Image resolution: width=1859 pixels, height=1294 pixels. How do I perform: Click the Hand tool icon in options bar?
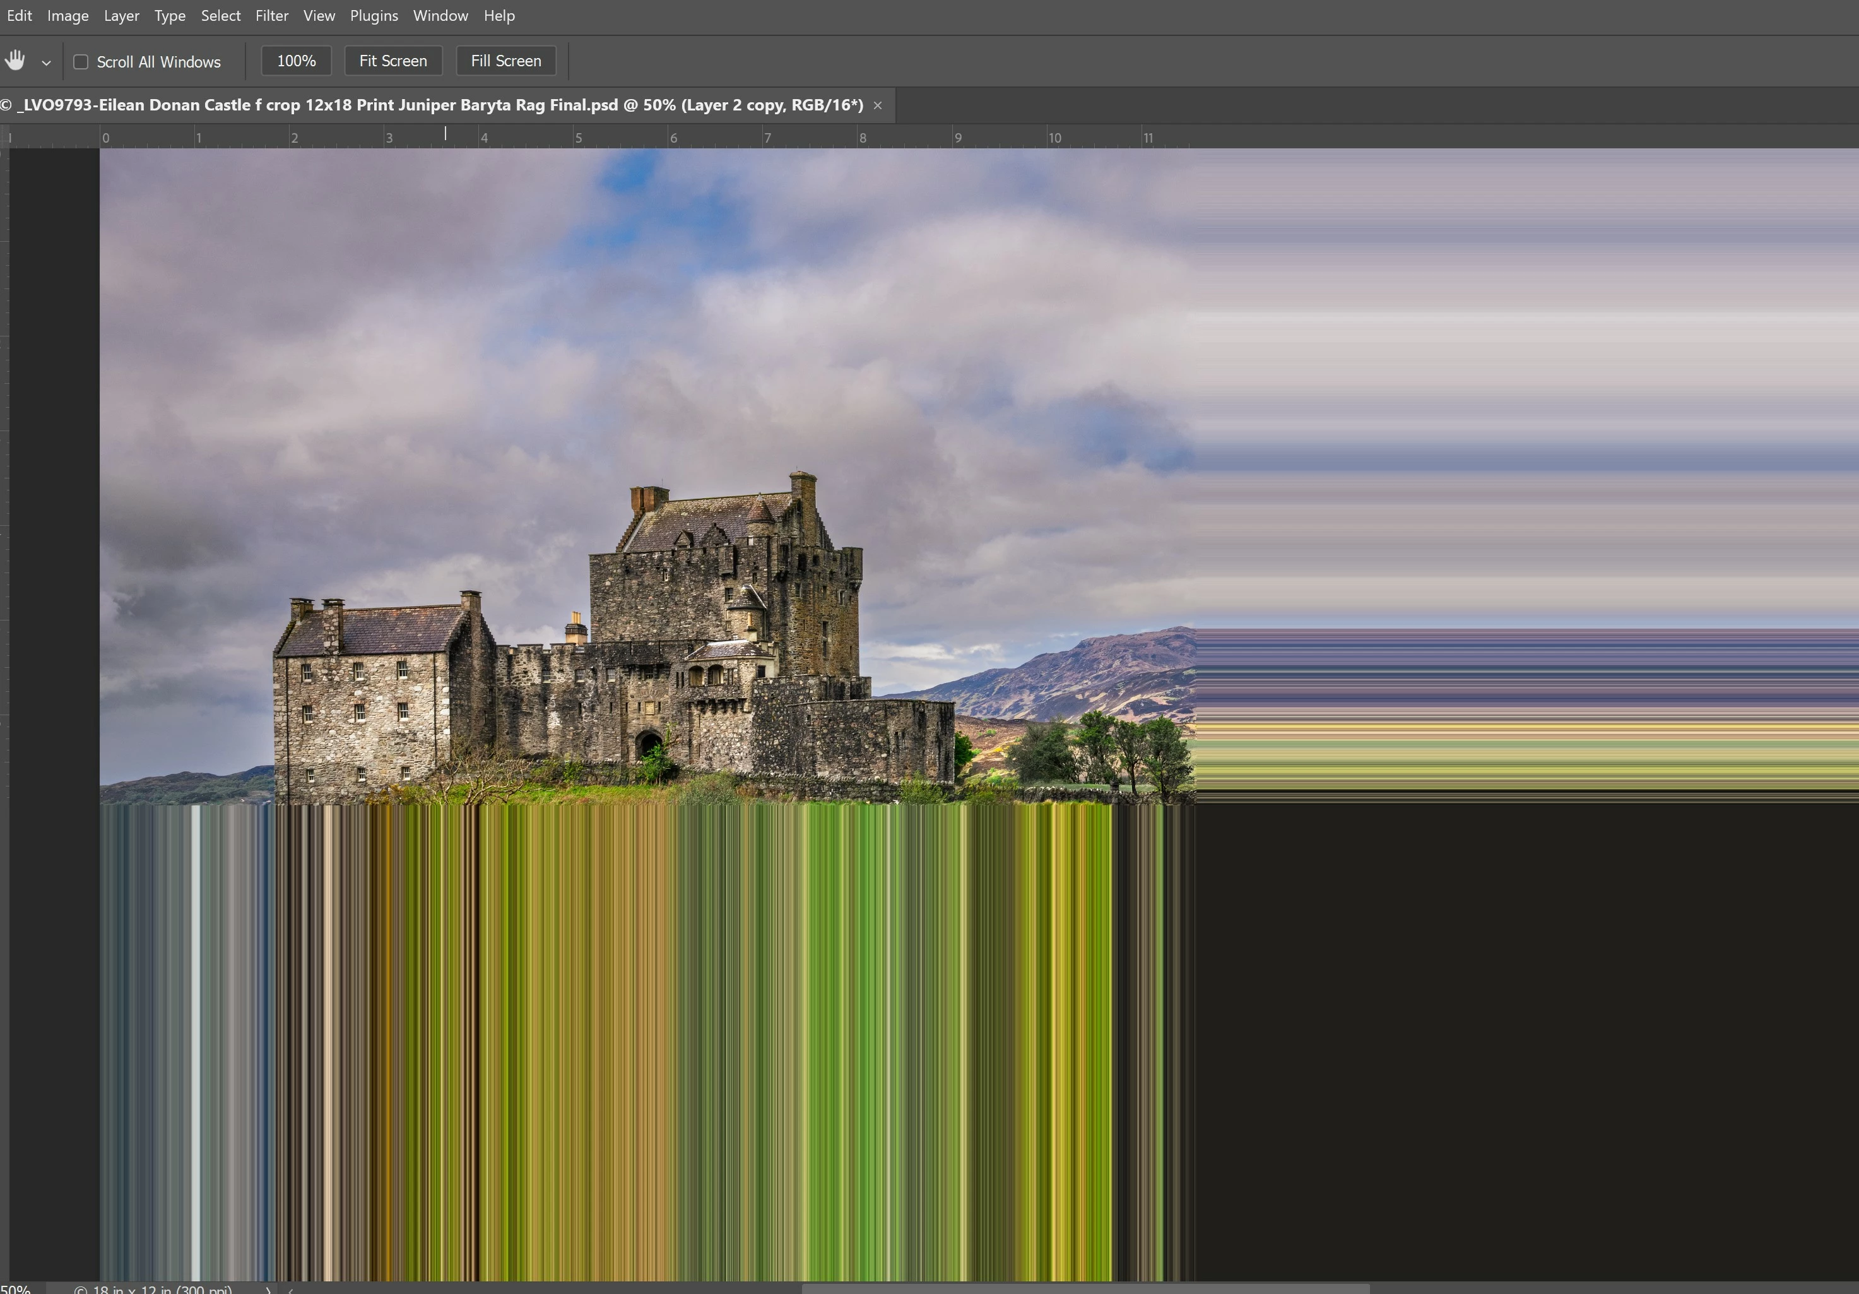click(15, 61)
